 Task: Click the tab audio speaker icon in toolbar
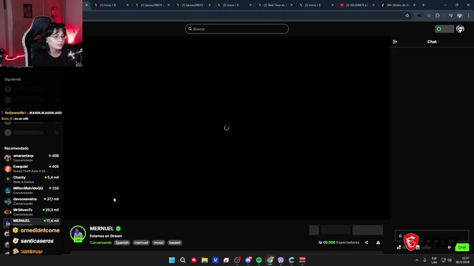(x=420, y=16)
